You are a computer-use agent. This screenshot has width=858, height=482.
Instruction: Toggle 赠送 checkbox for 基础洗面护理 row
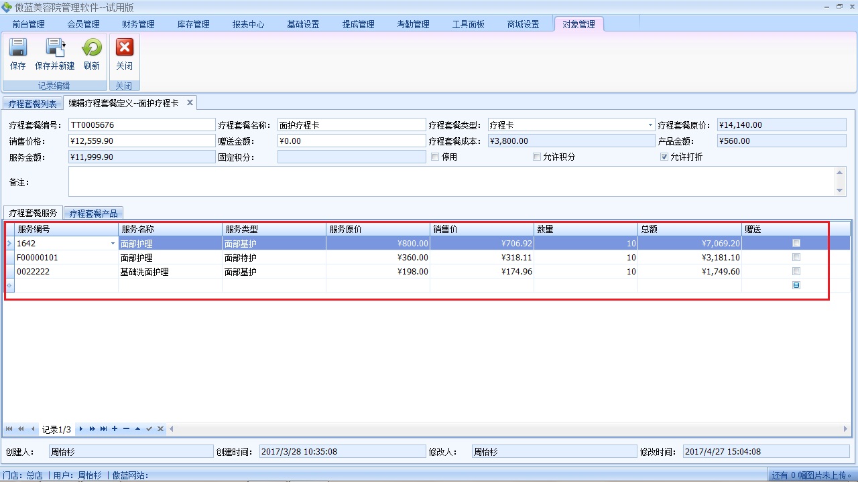pyautogui.click(x=796, y=272)
